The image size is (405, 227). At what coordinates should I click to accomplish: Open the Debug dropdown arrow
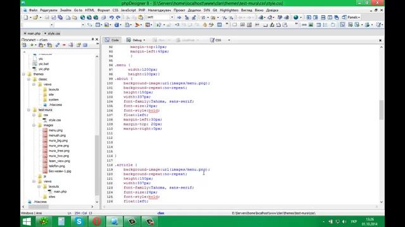(144, 40)
